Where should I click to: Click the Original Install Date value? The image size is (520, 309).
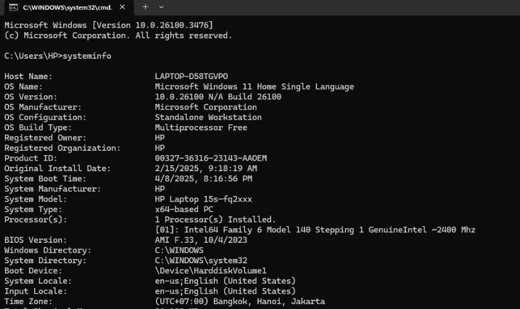[206, 169]
